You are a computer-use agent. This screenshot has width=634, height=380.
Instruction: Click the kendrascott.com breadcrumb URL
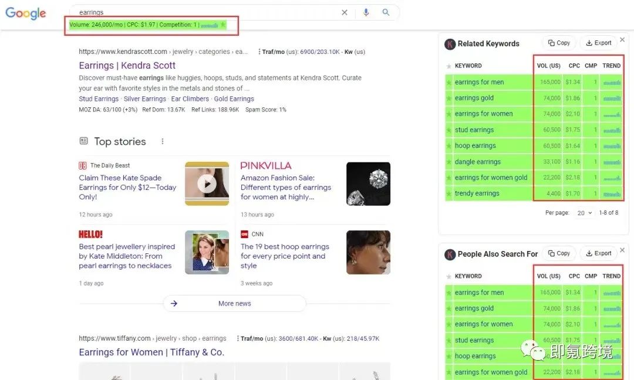click(163, 52)
